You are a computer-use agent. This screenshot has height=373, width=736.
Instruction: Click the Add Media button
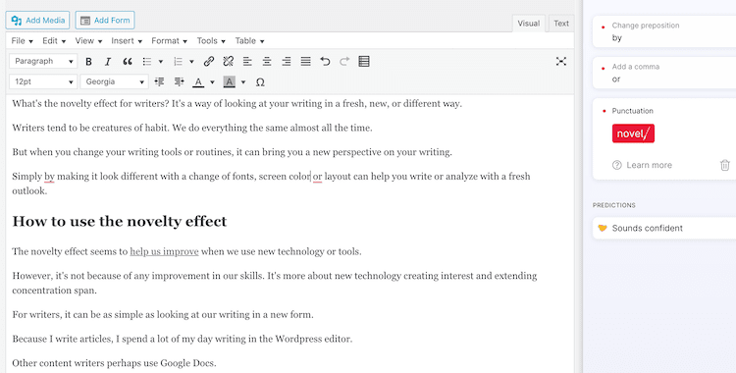coord(38,21)
